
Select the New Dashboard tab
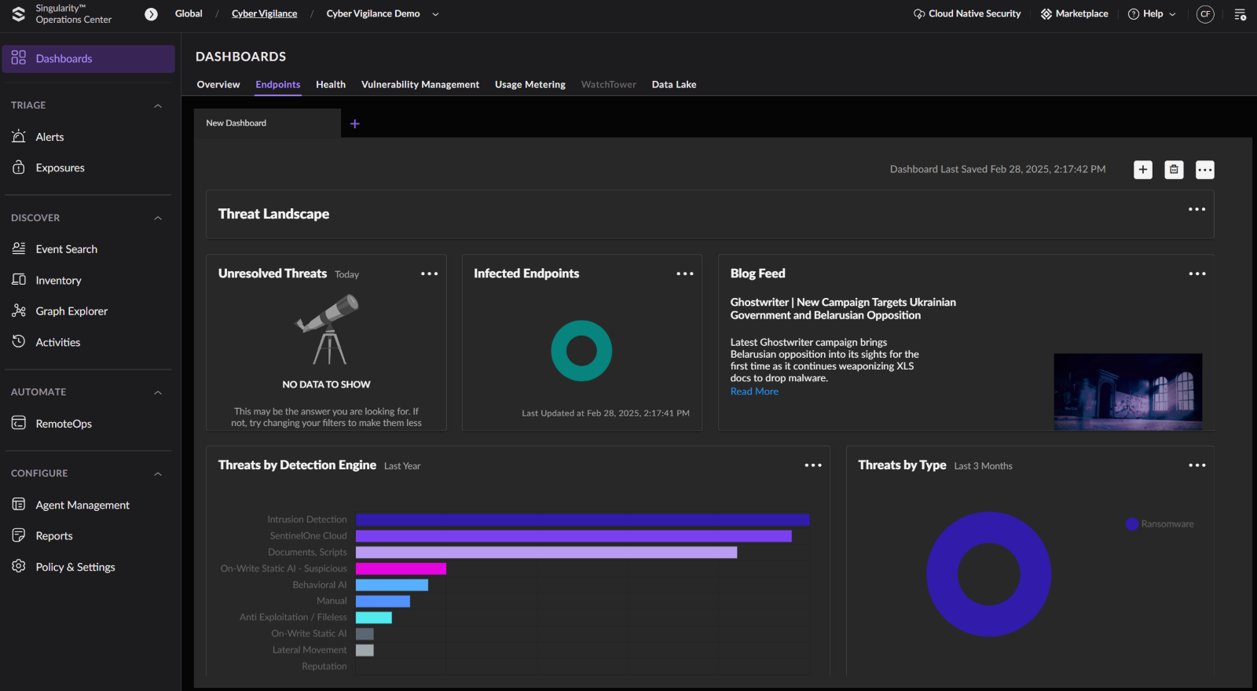tap(267, 123)
